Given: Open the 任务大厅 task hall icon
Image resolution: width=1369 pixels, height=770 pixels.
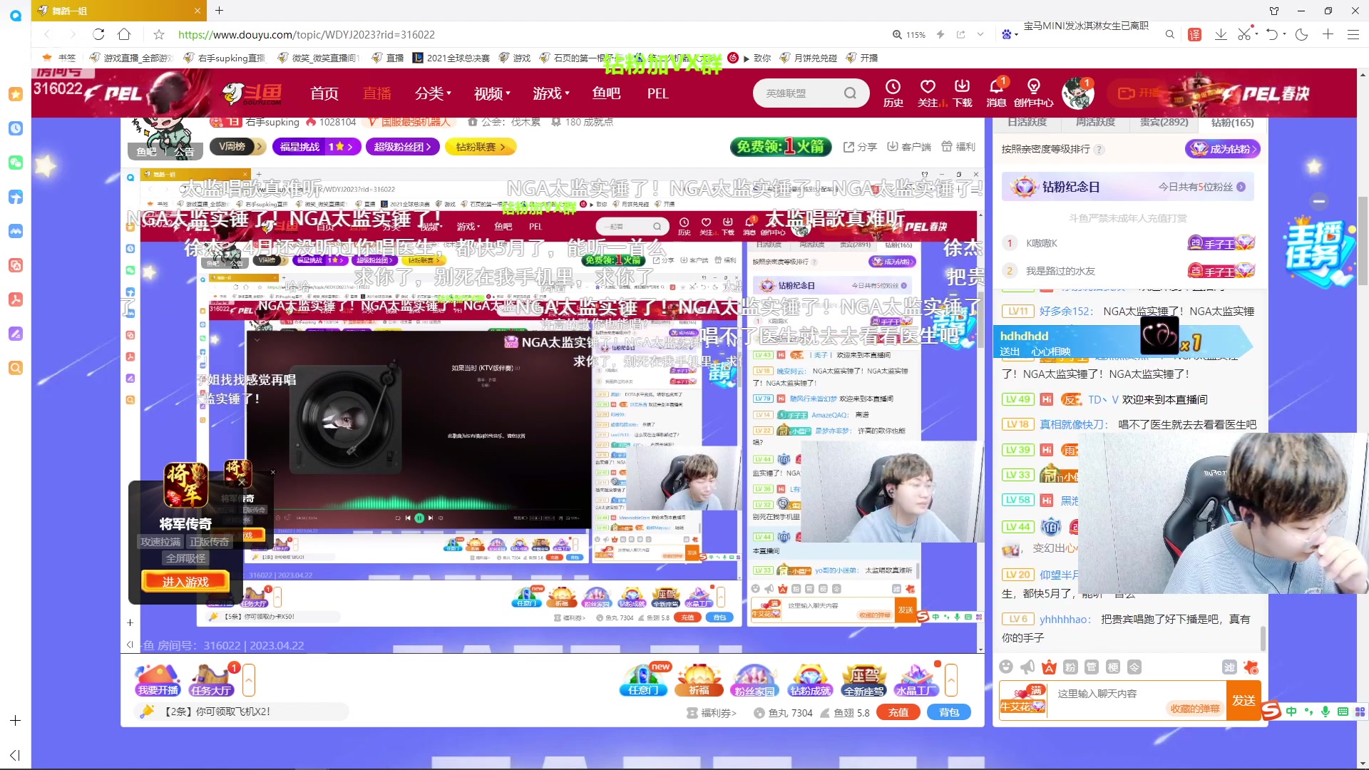Looking at the screenshot, I should click(211, 679).
